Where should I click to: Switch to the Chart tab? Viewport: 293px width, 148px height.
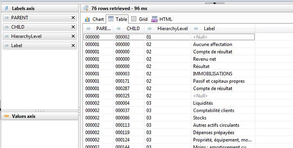coord(94,19)
